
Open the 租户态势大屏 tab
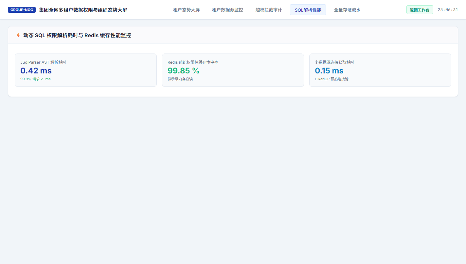[x=187, y=10]
